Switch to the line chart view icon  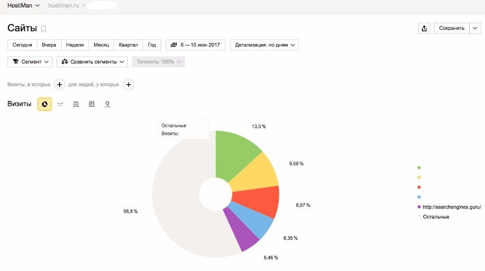(60, 104)
